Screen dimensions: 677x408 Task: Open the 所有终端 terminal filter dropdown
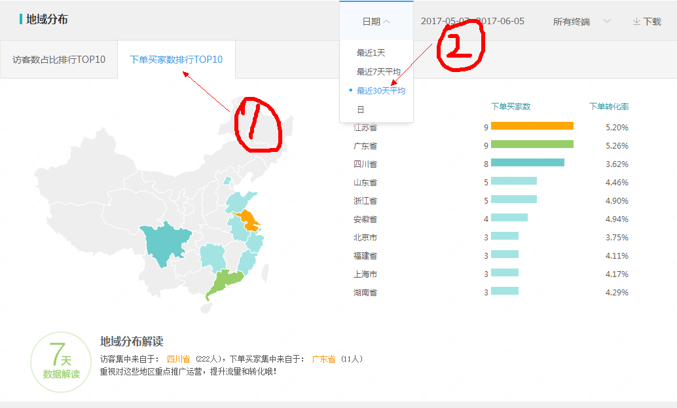[576, 20]
